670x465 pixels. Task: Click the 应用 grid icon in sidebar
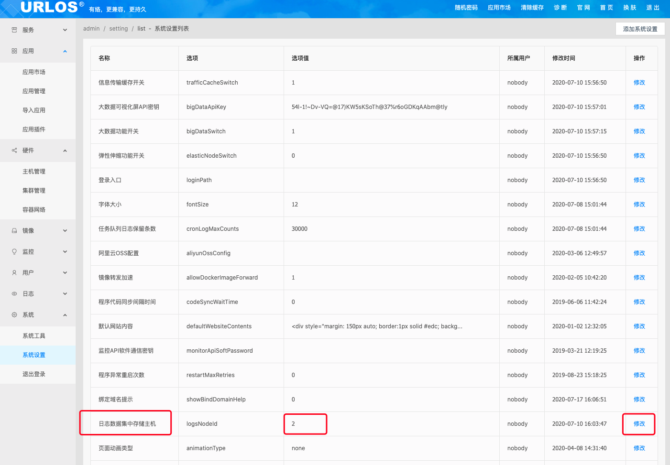point(14,51)
